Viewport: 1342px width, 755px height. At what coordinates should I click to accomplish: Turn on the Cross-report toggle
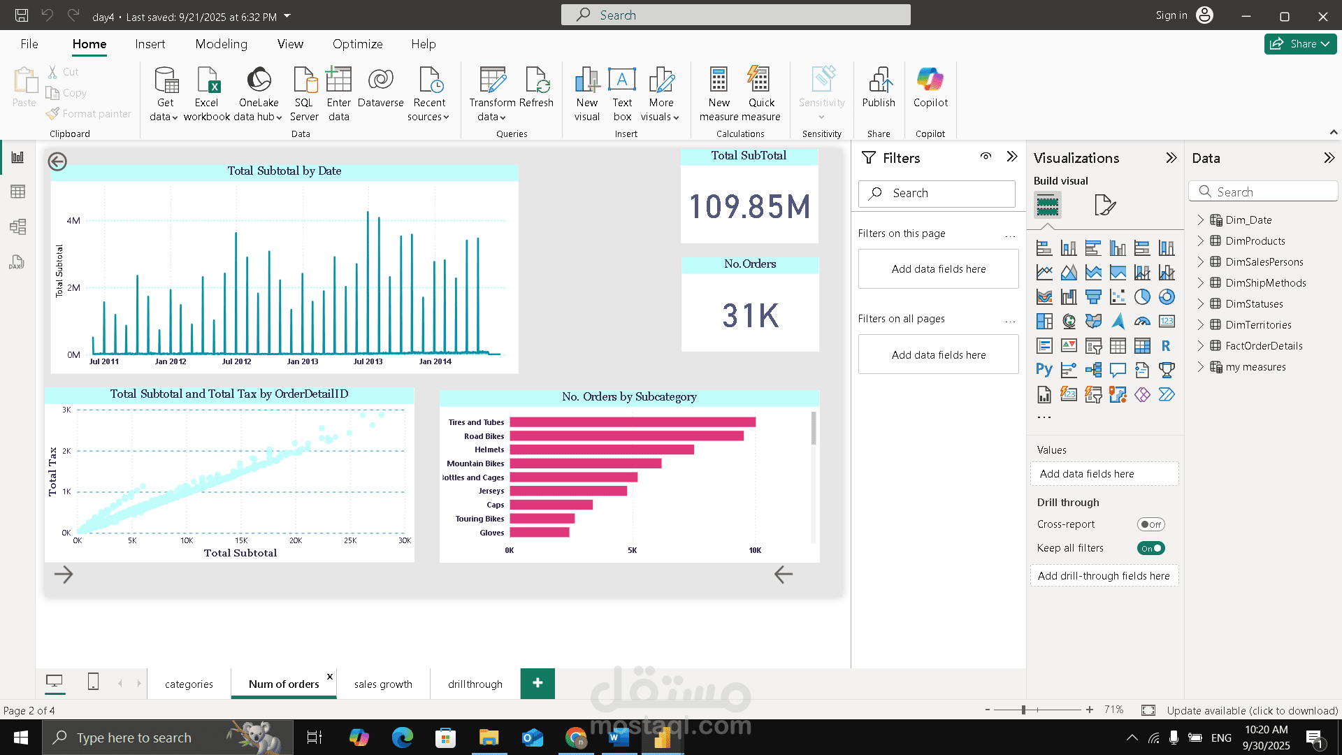(x=1150, y=524)
